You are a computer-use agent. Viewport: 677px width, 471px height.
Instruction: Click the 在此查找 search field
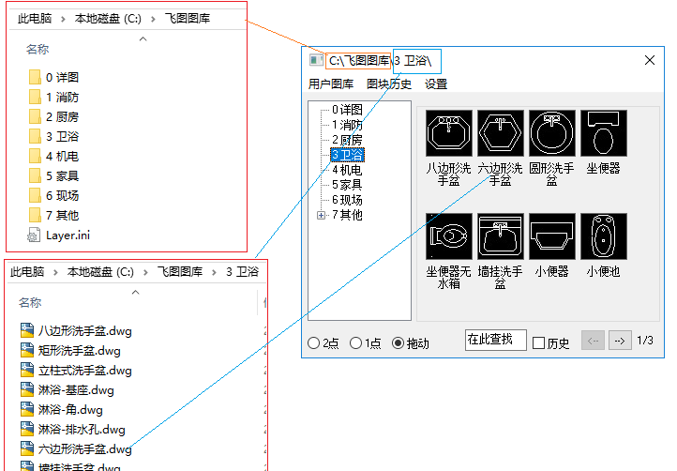496,340
